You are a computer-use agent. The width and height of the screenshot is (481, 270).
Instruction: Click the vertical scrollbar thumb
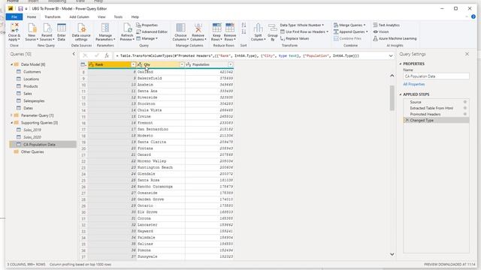coord(392,97)
